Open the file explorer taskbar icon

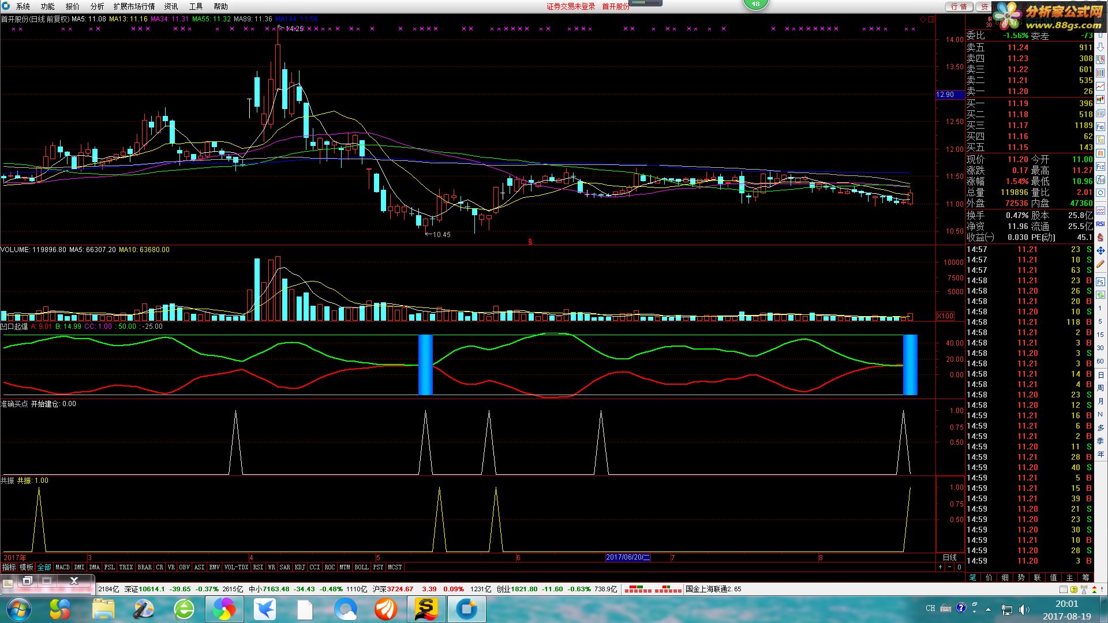(104, 609)
